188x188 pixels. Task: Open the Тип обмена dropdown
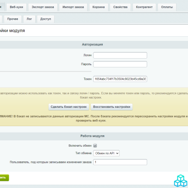click(x=106, y=153)
